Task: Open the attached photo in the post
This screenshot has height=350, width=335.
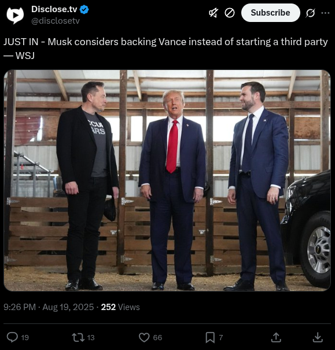Action: pyautogui.click(x=167, y=180)
